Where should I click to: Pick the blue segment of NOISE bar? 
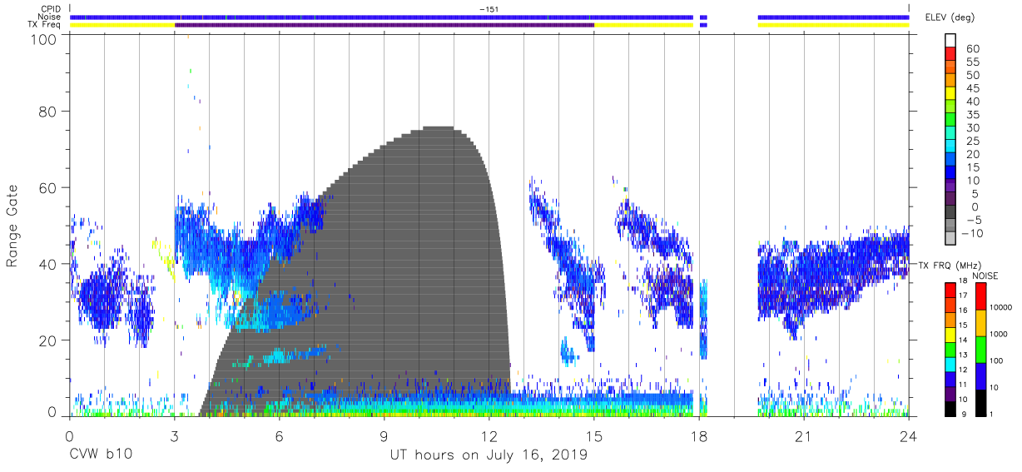tap(980, 375)
